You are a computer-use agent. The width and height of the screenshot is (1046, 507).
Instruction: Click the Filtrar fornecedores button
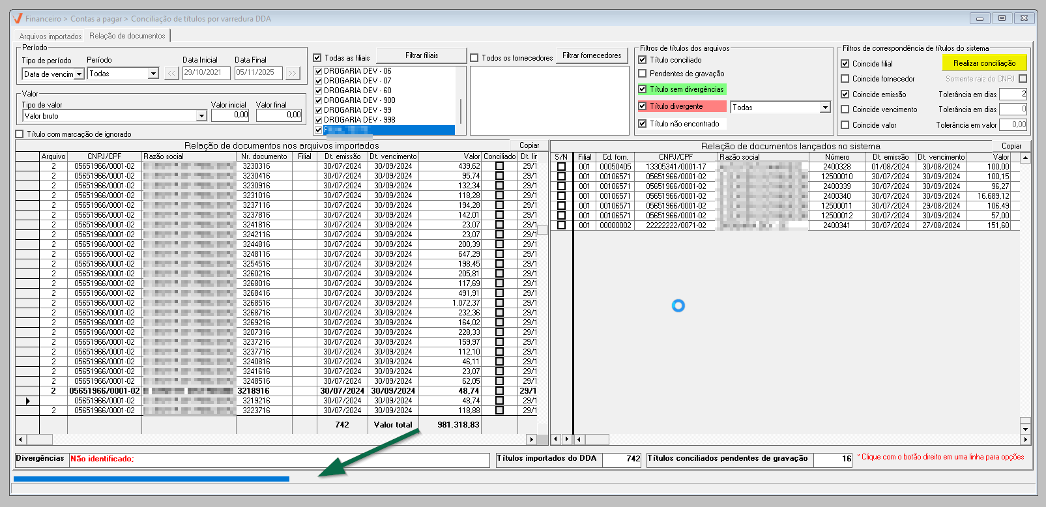coord(592,55)
